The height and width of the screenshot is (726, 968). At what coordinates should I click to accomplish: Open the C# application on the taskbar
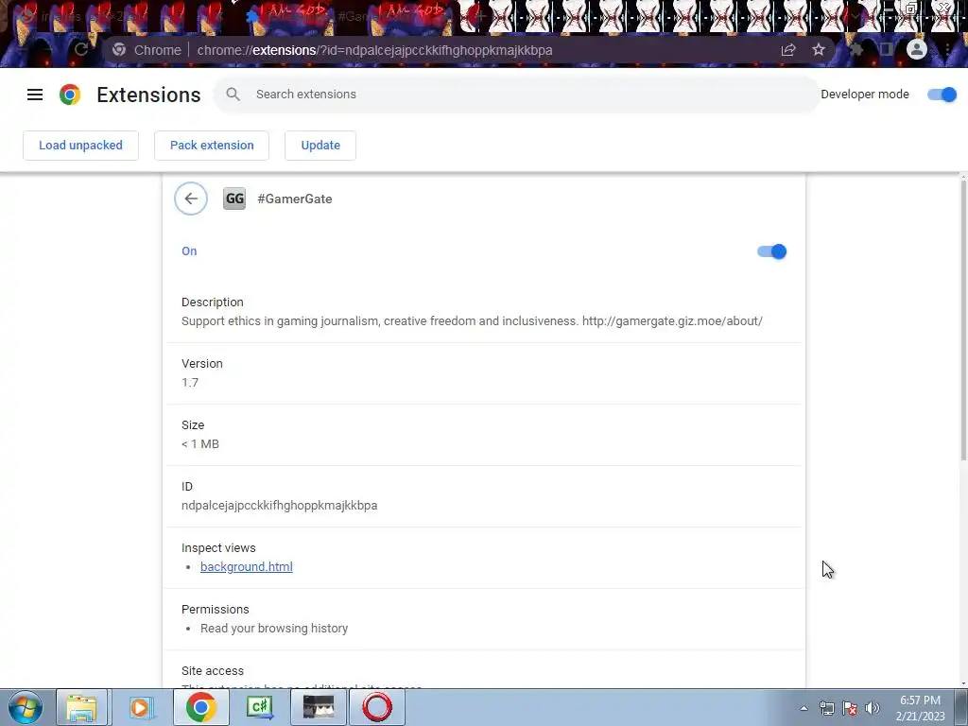coord(259,707)
